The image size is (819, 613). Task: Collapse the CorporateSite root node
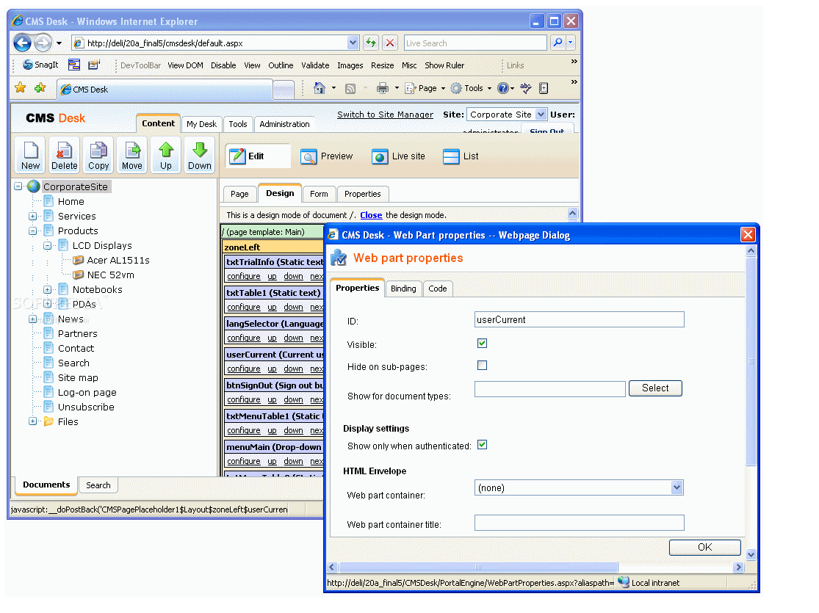point(18,186)
